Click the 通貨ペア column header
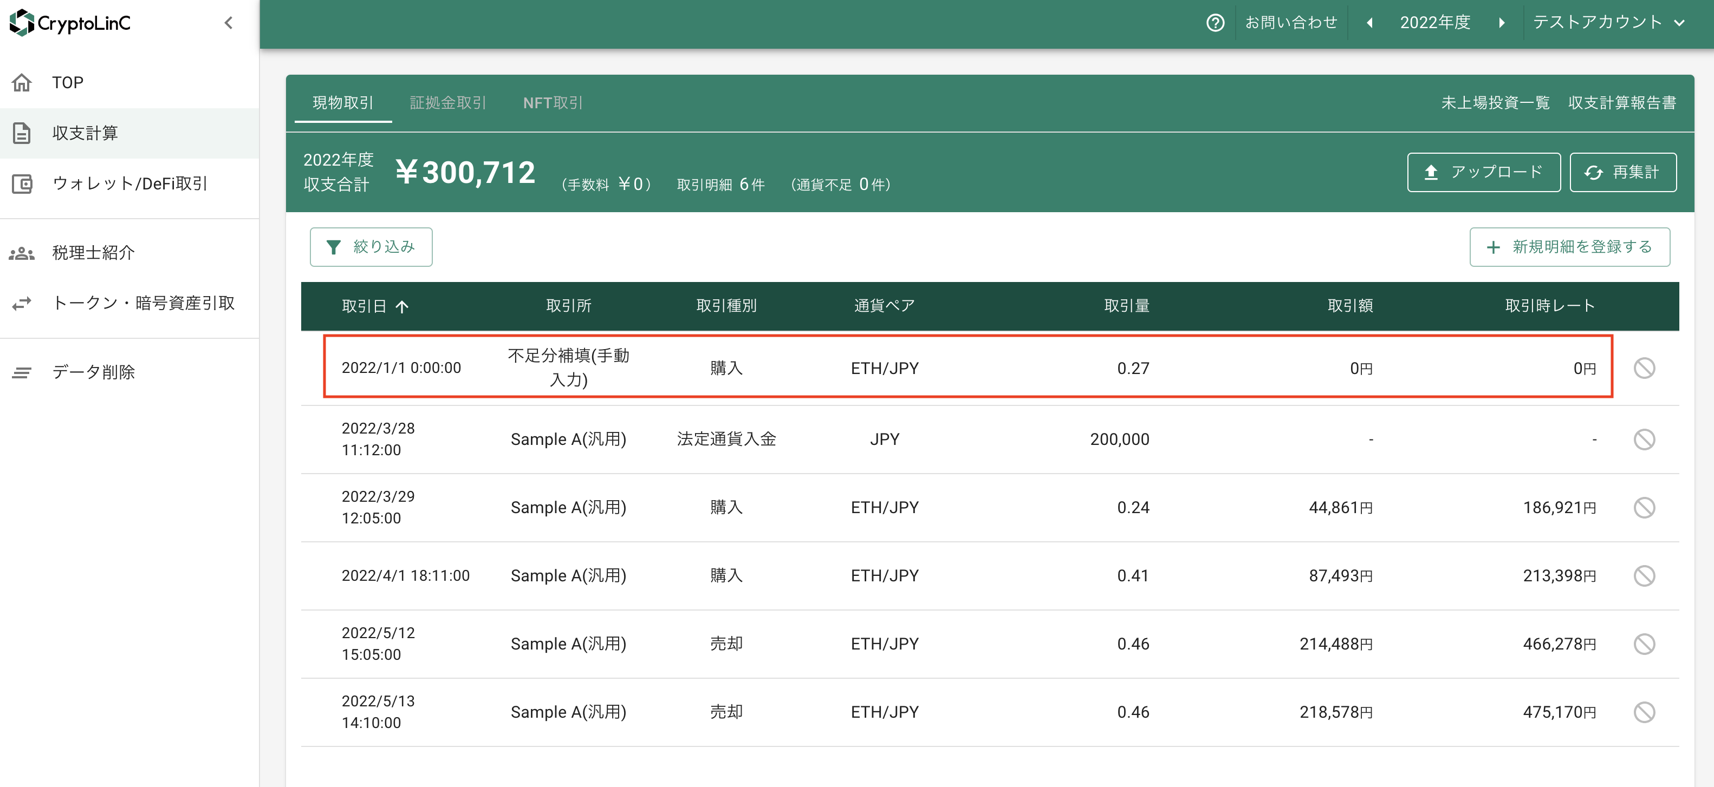 (x=884, y=306)
